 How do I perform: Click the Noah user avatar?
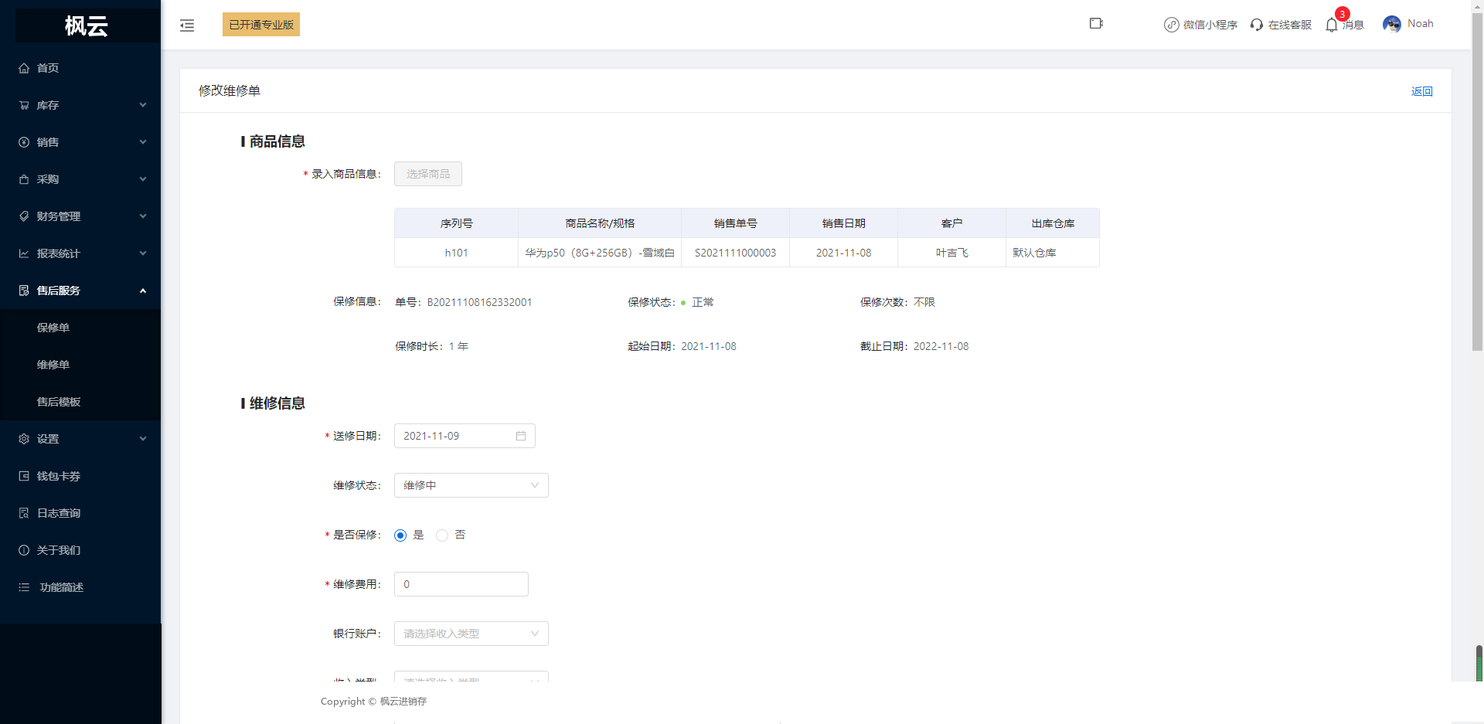(x=1392, y=25)
